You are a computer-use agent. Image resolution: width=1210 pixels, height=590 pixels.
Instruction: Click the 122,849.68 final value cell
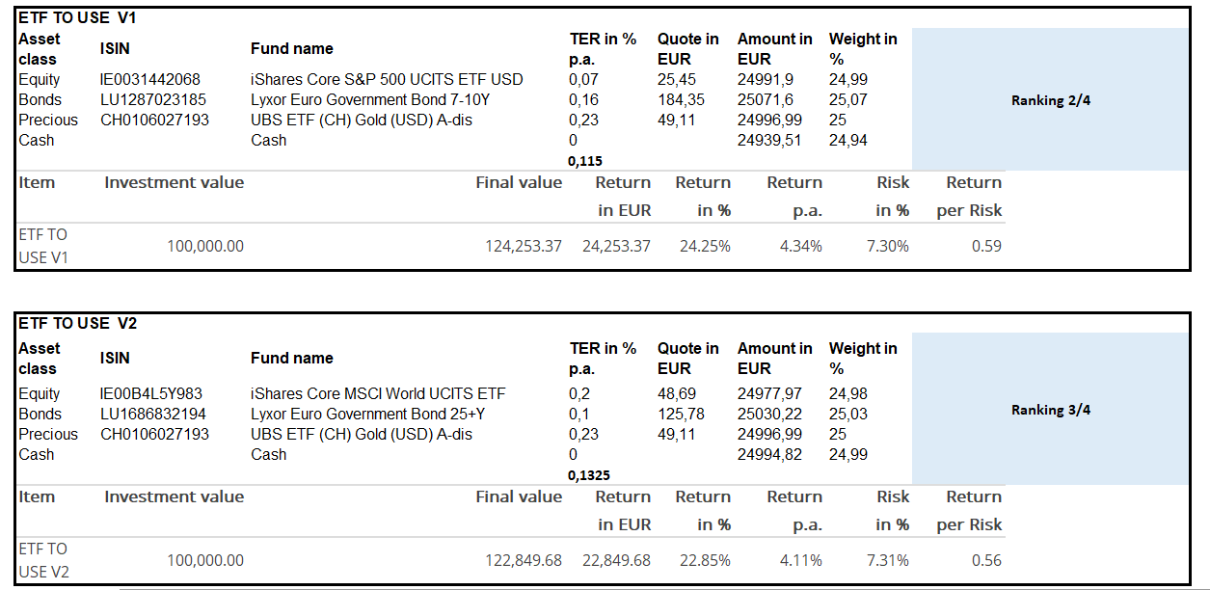point(523,560)
